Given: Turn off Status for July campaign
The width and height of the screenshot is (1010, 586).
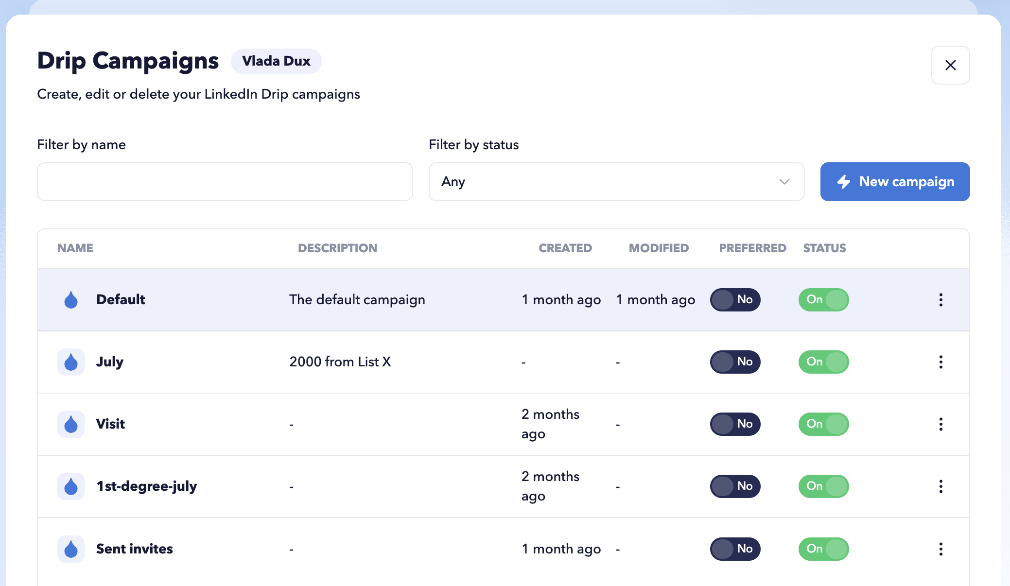Looking at the screenshot, I should (823, 362).
